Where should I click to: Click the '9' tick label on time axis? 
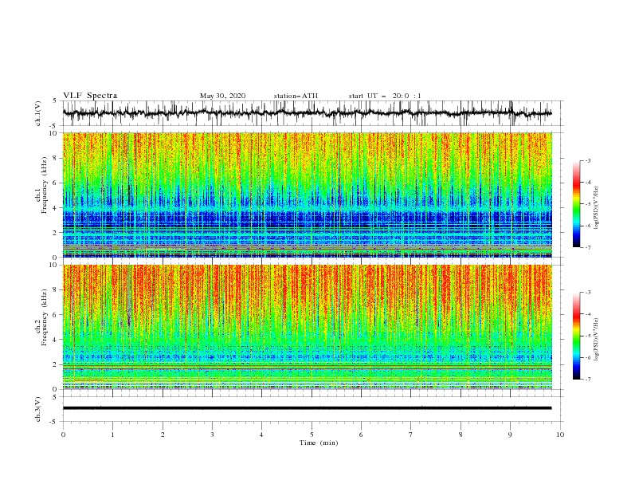pos(510,435)
